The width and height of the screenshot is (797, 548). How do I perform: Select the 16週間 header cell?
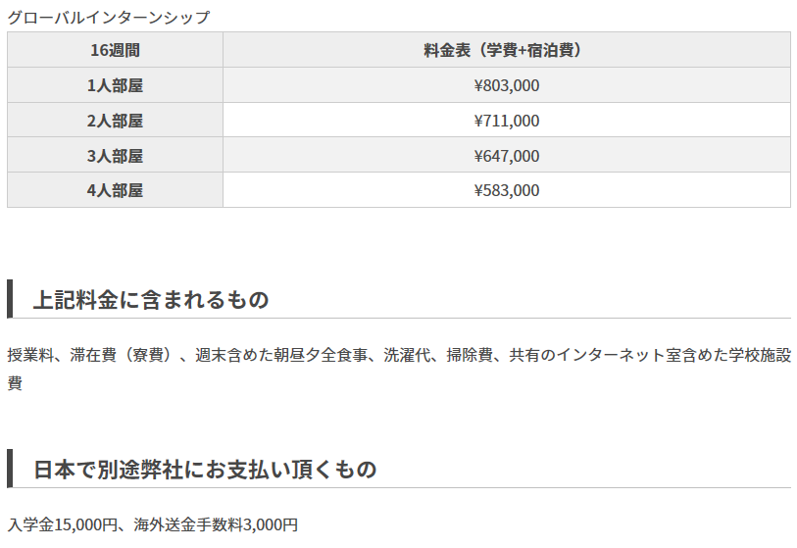click(115, 50)
